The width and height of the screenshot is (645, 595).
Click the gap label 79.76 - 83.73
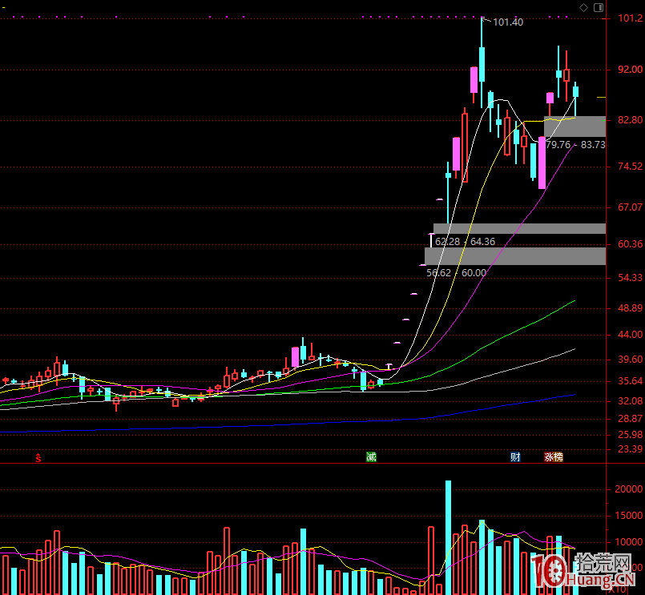[x=576, y=145]
